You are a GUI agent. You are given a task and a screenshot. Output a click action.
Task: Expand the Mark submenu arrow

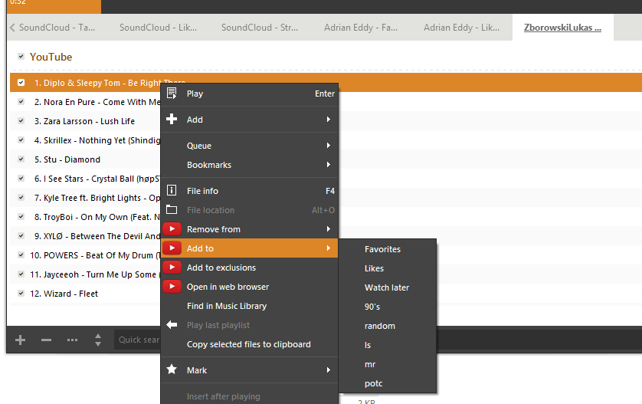[329, 370]
